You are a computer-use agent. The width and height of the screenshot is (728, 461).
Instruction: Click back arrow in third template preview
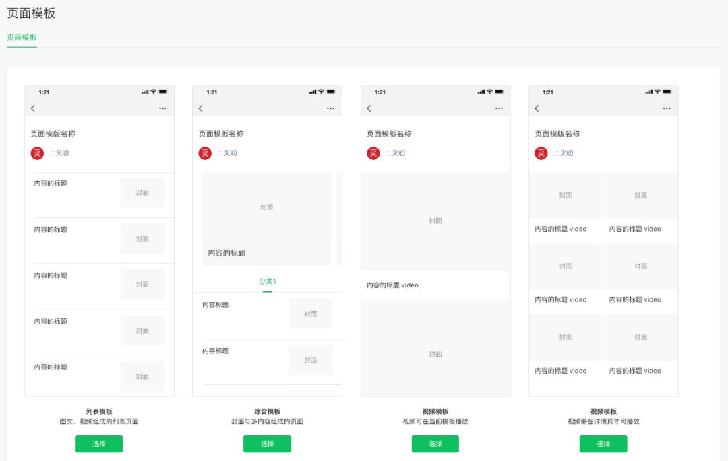(369, 108)
